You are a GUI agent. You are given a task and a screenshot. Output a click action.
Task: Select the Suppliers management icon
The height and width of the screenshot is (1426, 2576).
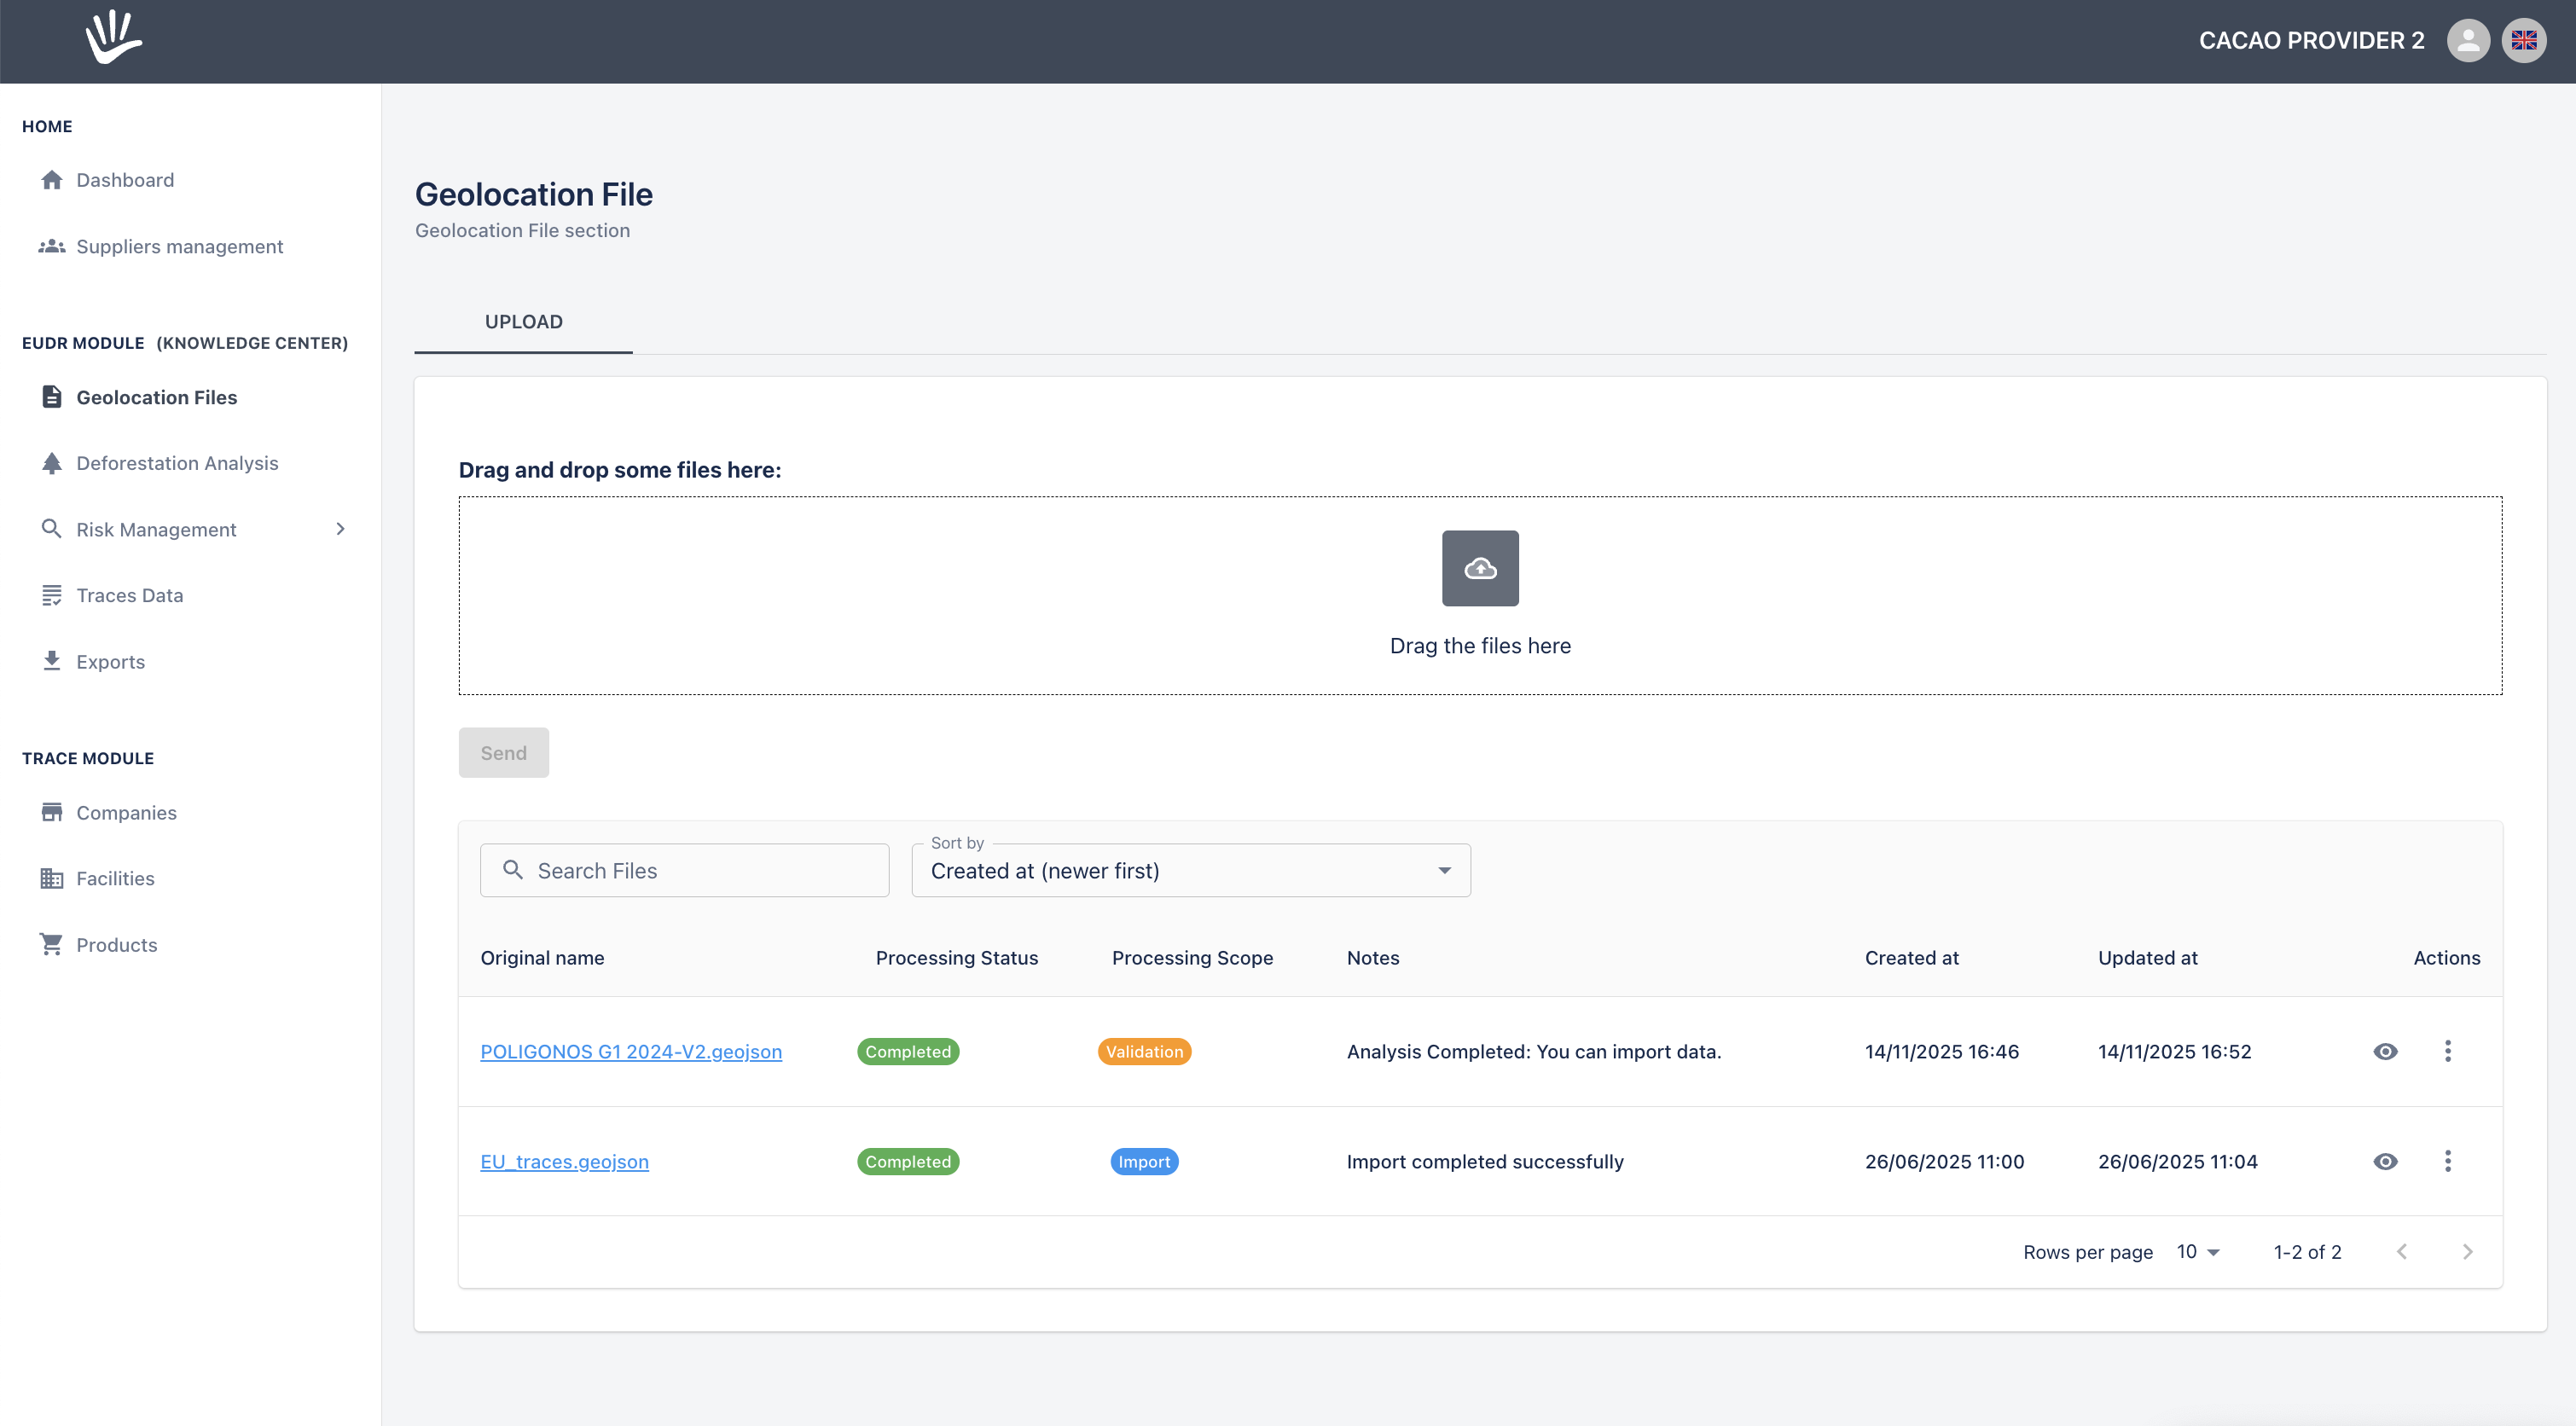pos(51,246)
